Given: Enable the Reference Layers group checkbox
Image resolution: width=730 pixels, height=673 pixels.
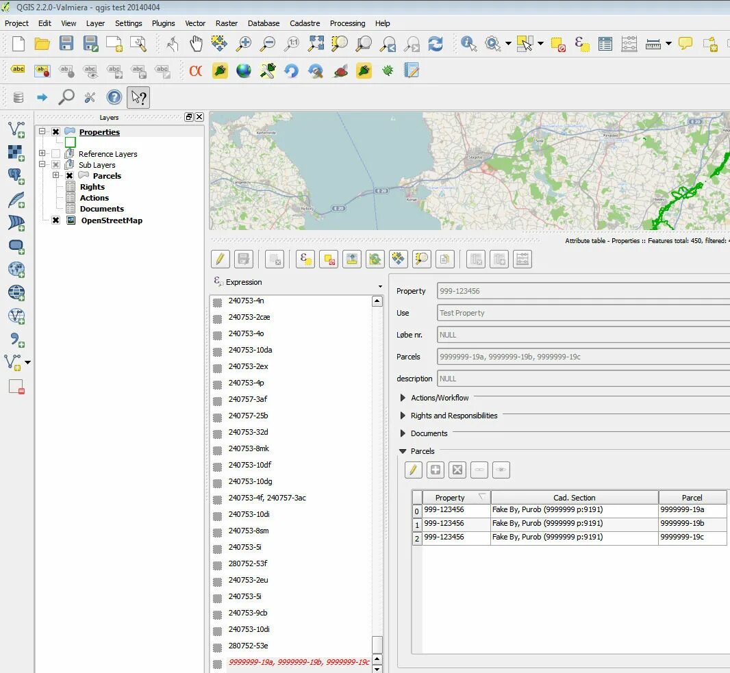Looking at the screenshot, I should [55, 154].
